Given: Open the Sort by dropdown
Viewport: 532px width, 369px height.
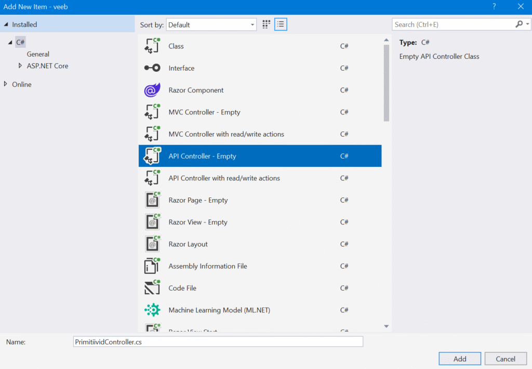Looking at the screenshot, I should coord(211,24).
